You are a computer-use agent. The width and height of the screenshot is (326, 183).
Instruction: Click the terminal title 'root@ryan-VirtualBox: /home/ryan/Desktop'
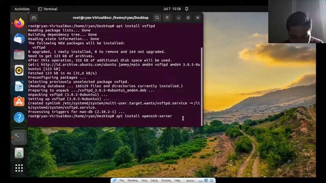point(111,18)
